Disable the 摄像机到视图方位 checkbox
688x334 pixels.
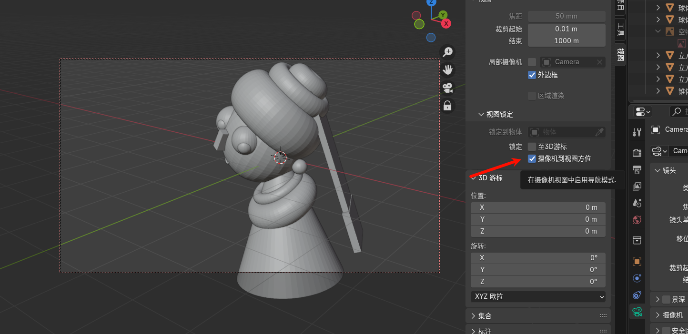click(x=532, y=158)
